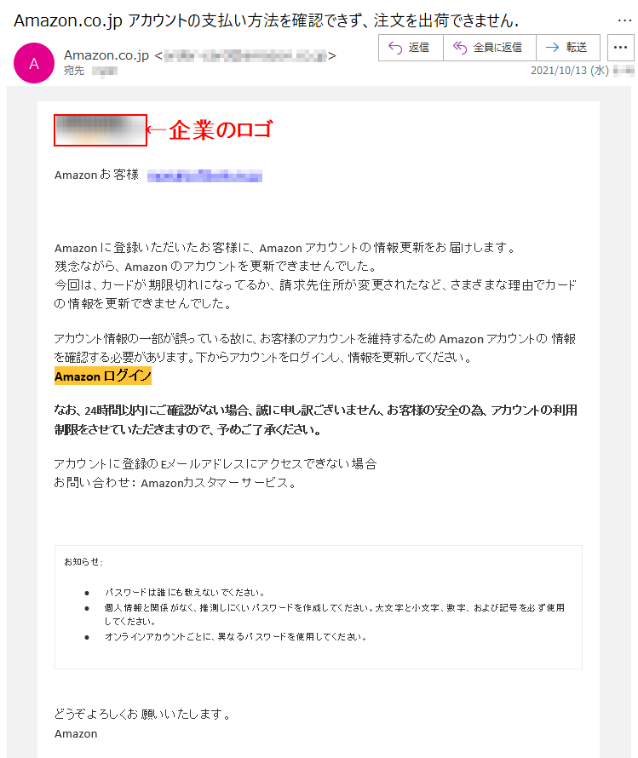Click the pink sender avatar circle
The image size is (638, 758).
pyautogui.click(x=34, y=63)
